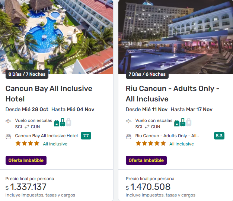This screenshot has height=201, width=233.
Task: Click the luggage icons on Cancun Bay card
Action: point(63,122)
